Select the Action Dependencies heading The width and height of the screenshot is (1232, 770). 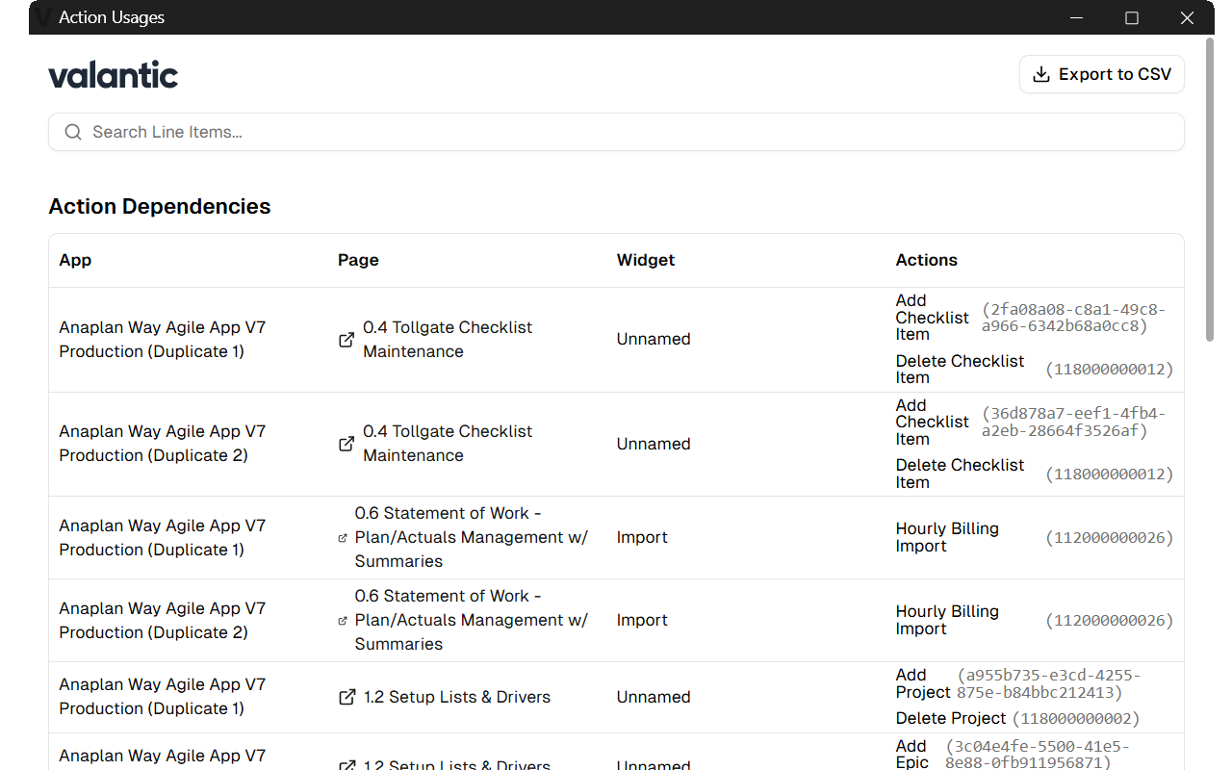click(160, 206)
